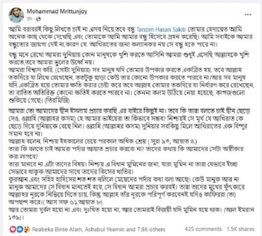Click the blue like reaction icon
This screenshot has height=236, width=262.
tap(20, 229)
